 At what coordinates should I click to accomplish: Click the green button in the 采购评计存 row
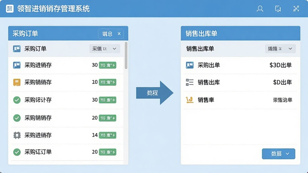click(107, 100)
